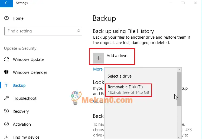Click the drive list scrollbar thumb

[x=179, y=89]
